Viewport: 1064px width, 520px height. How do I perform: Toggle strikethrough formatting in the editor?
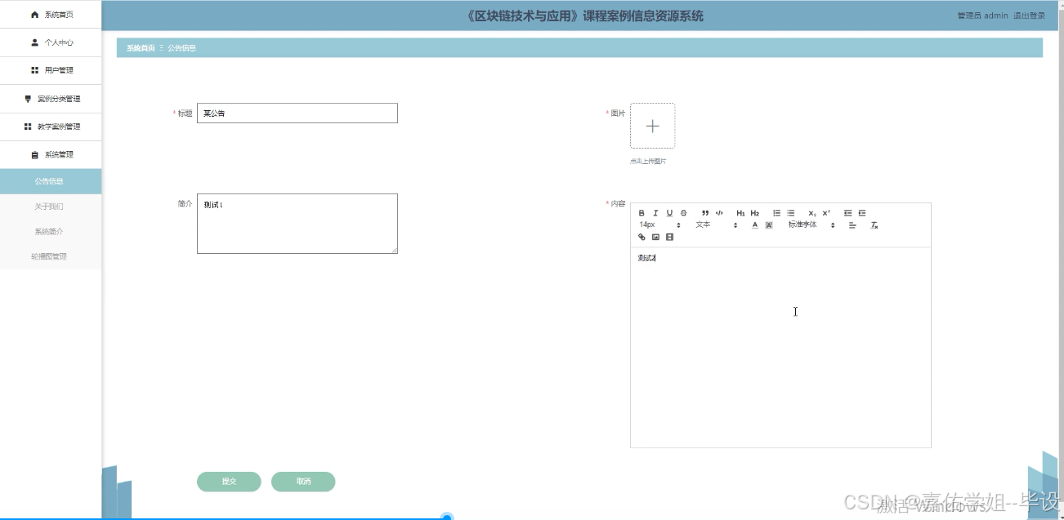[684, 213]
